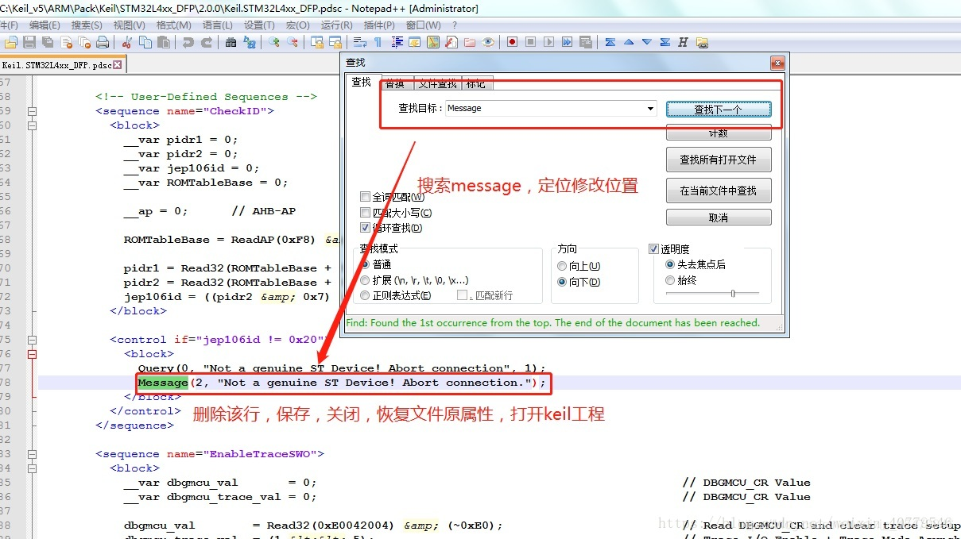
Task: Select 正则表达式 regex search mode radio
Action: pos(366,295)
